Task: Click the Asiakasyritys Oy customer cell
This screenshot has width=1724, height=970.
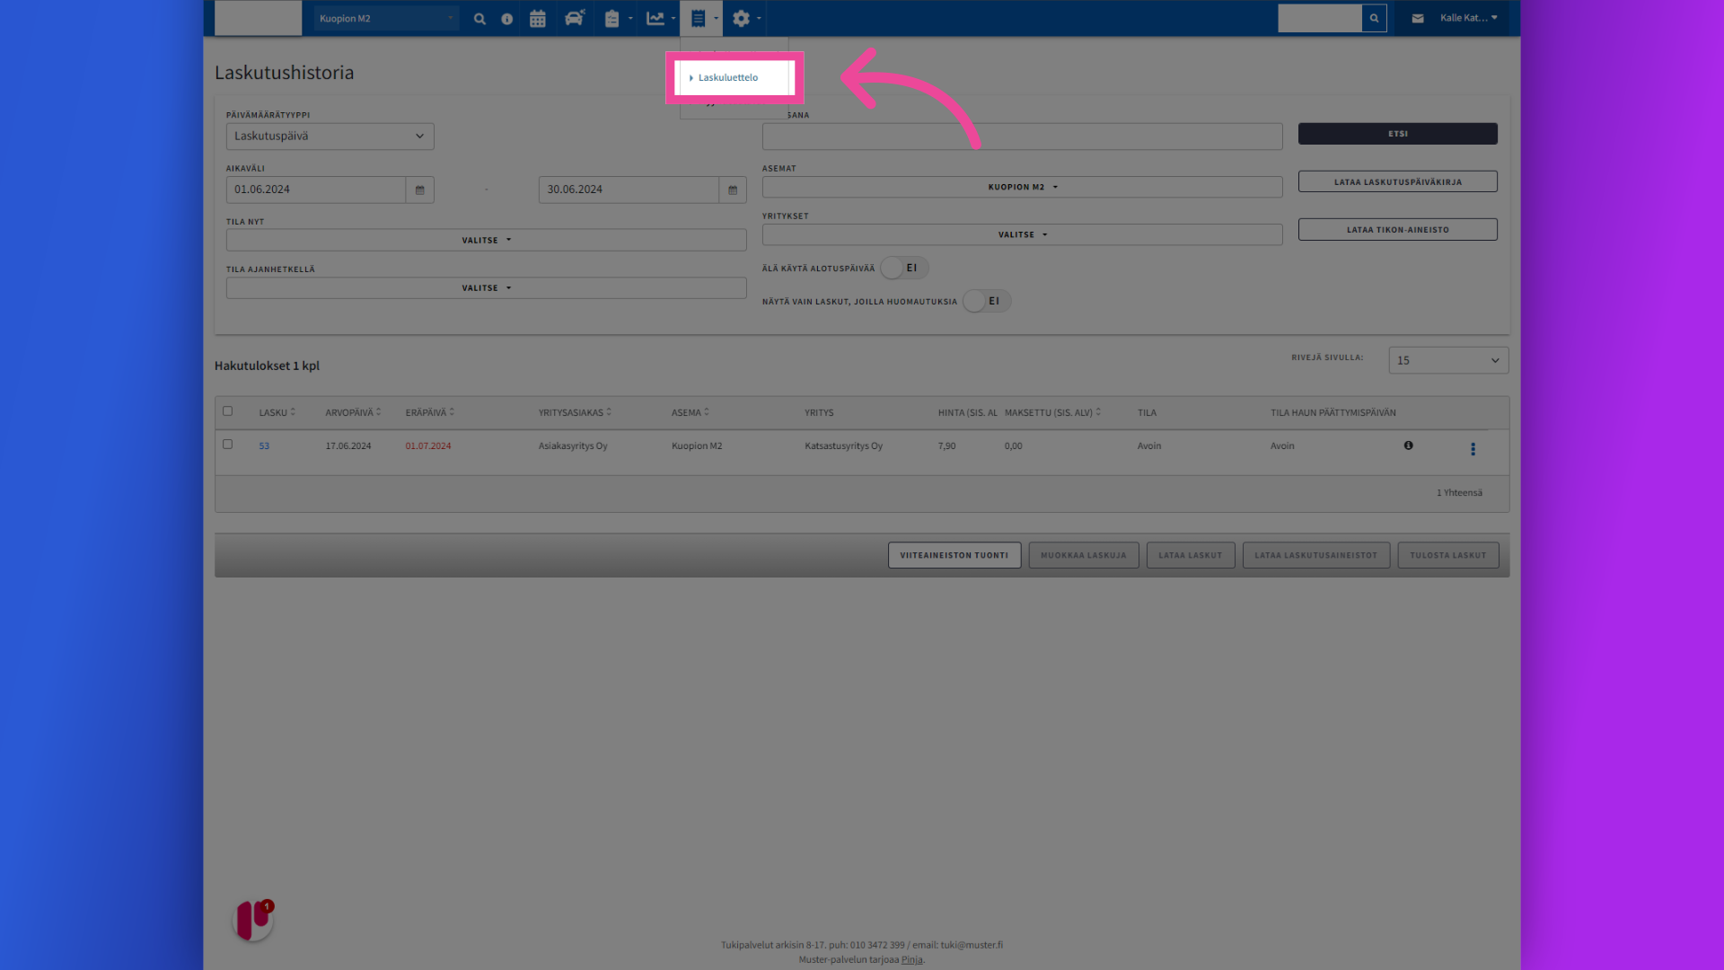Action: [x=573, y=446]
